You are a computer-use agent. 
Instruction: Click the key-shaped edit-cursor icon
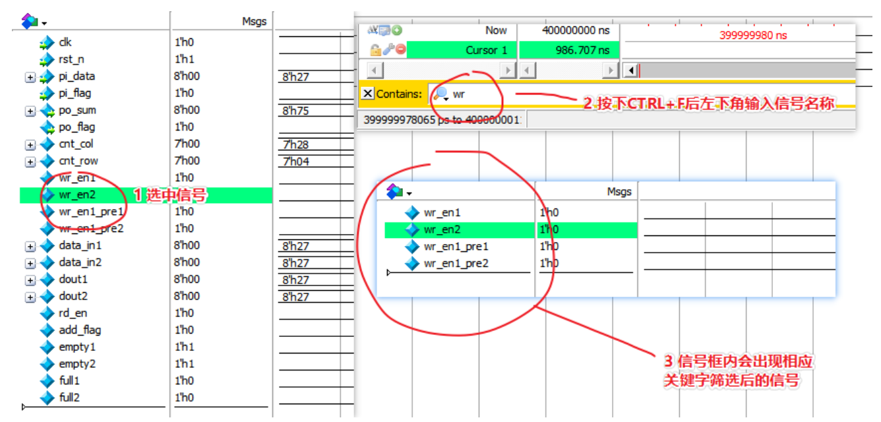point(387,48)
